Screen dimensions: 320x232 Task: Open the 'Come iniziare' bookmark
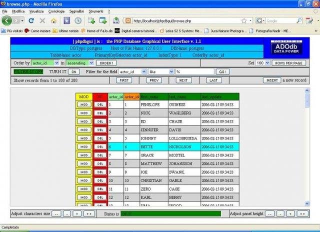(x=37, y=31)
